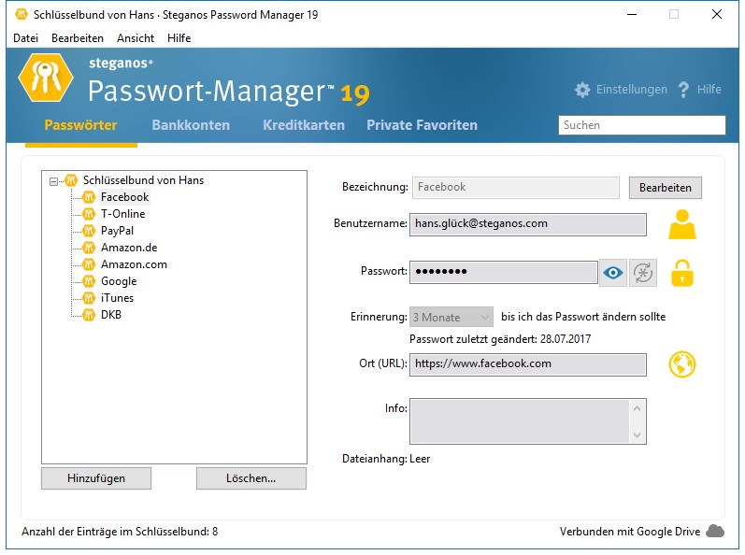Open the Bearbeiten menu
Image resolution: width=745 pixels, height=555 pixels.
click(78, 38)
